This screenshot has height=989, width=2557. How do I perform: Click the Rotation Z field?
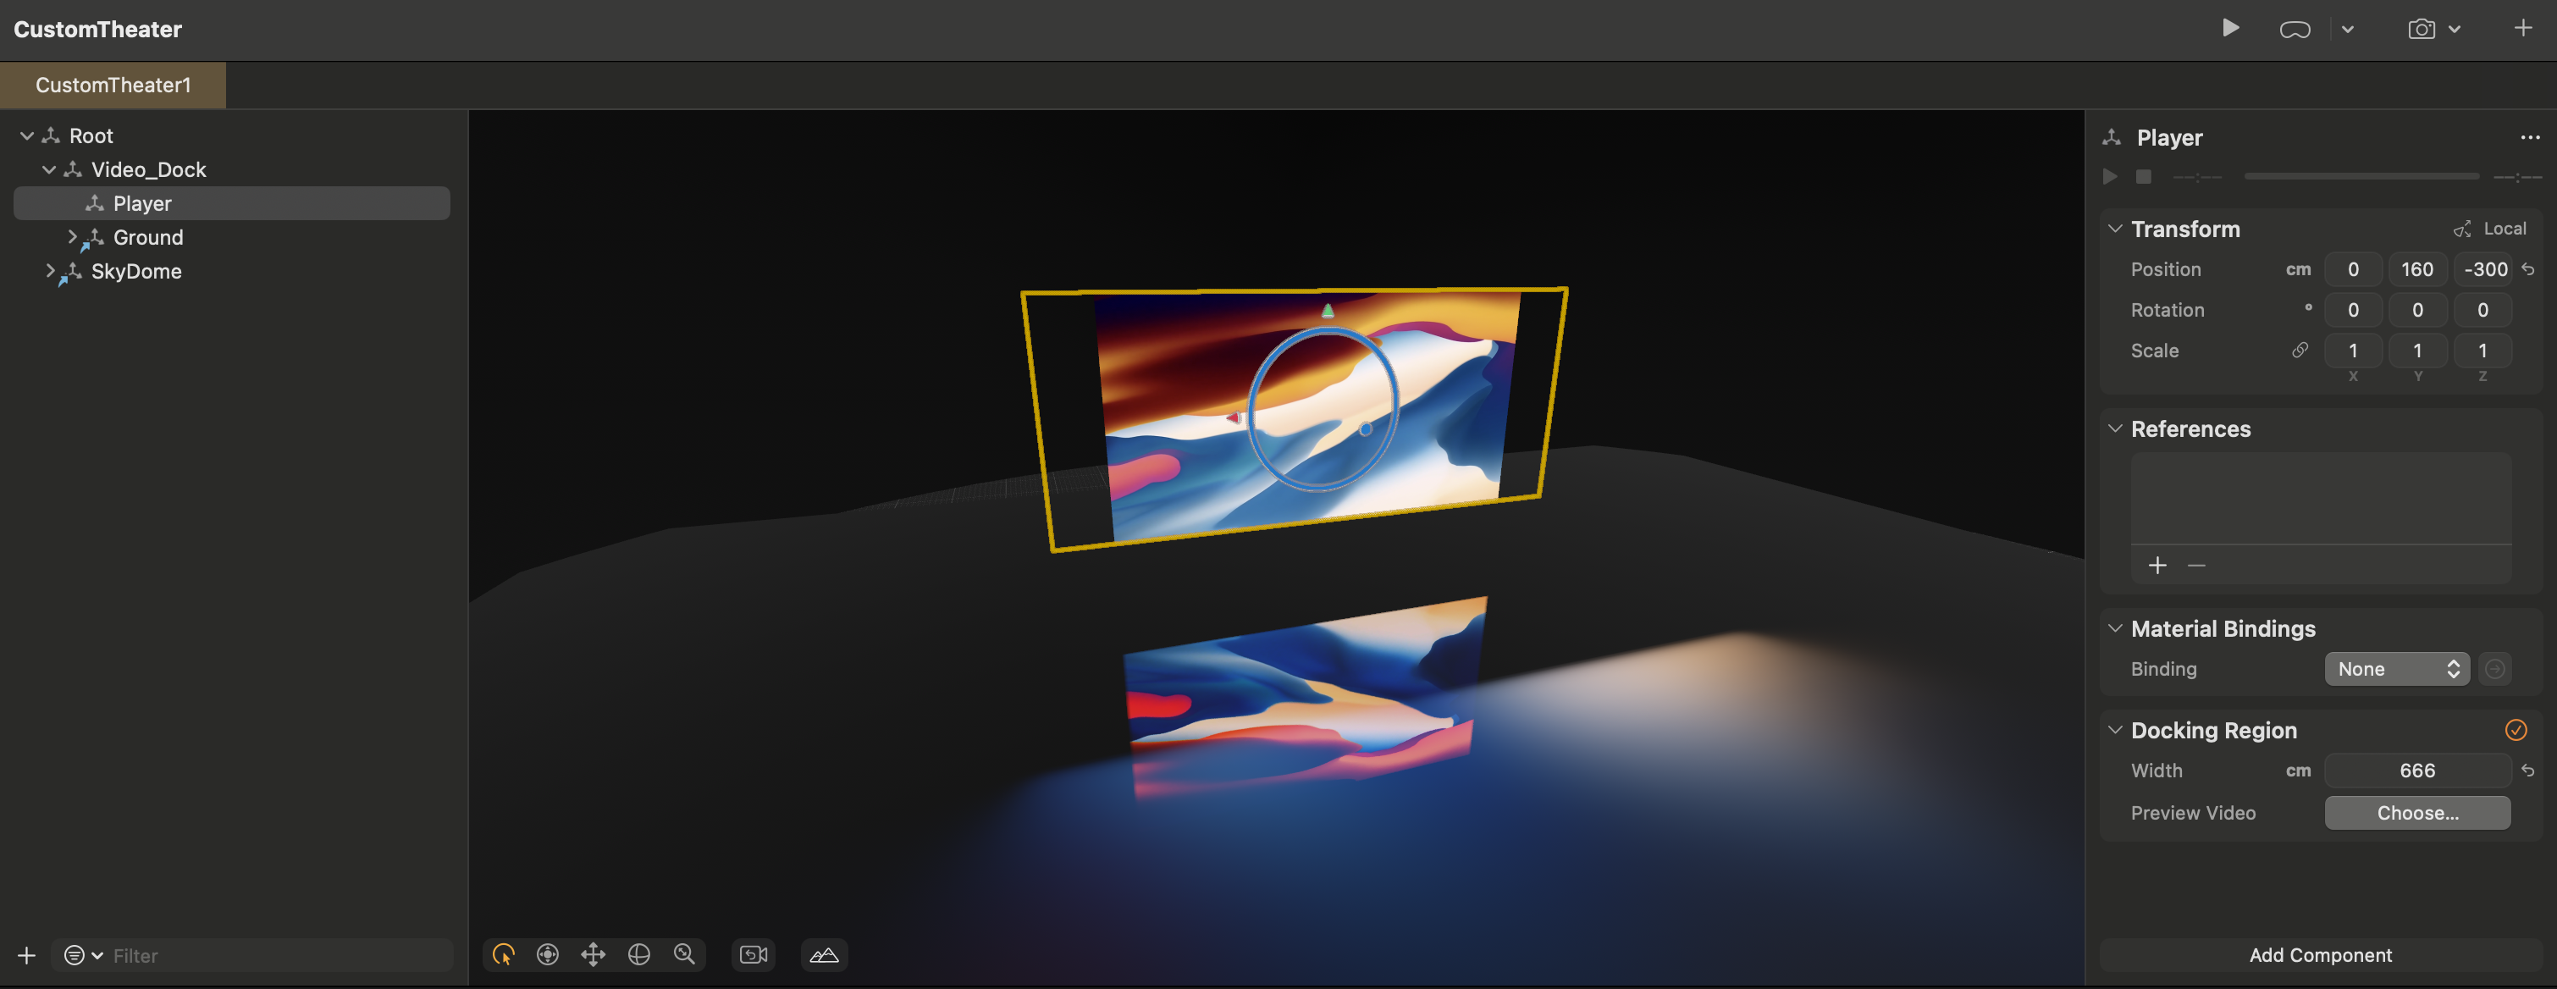coord(2482,310)
